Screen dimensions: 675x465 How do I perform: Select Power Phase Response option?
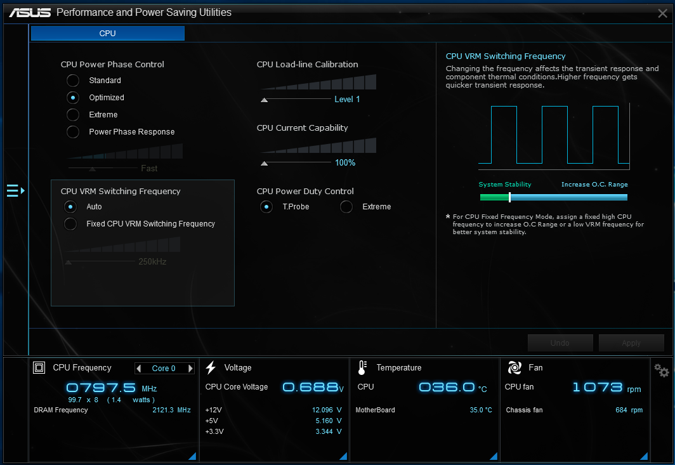coord(73,132)
